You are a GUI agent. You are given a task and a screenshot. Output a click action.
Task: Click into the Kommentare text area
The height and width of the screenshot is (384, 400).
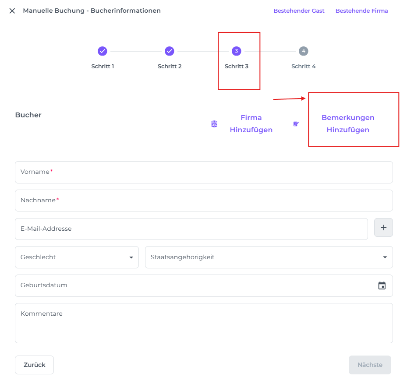coord(204,323)
